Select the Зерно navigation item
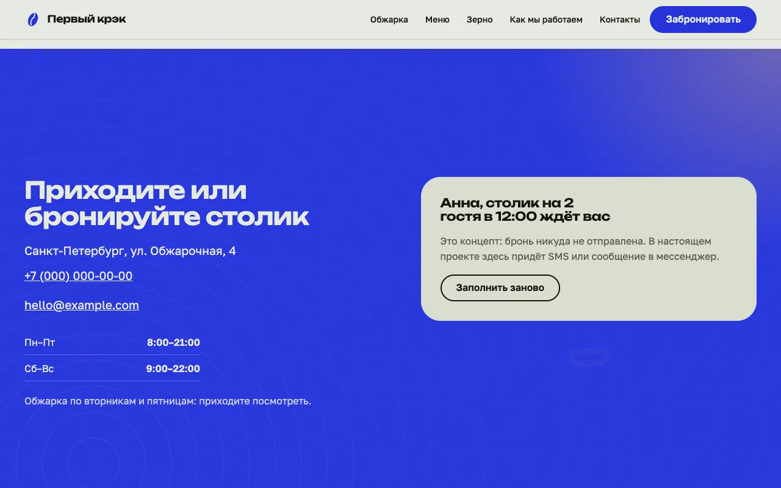781x488 pixels. click(x=480, y=20)
